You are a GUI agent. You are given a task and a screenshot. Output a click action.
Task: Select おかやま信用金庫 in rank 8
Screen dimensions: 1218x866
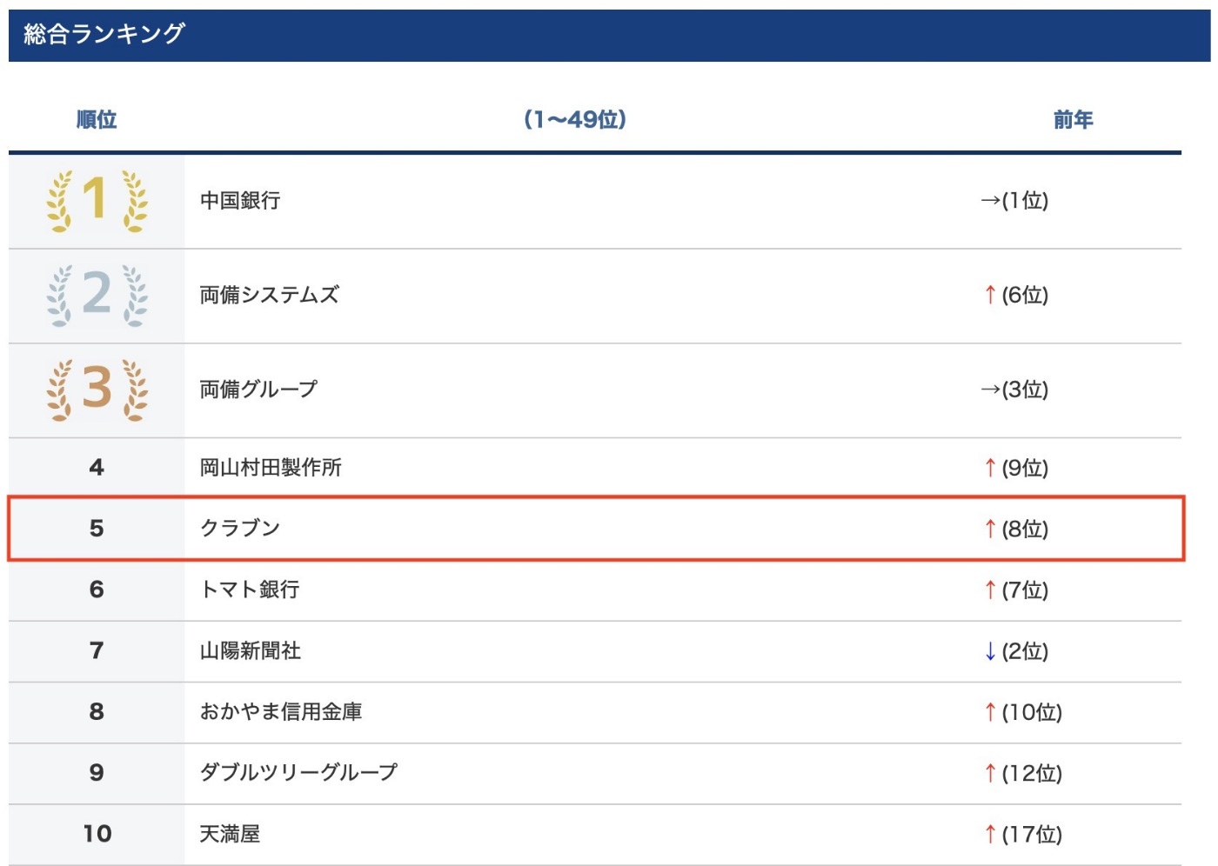click(281, 711)
